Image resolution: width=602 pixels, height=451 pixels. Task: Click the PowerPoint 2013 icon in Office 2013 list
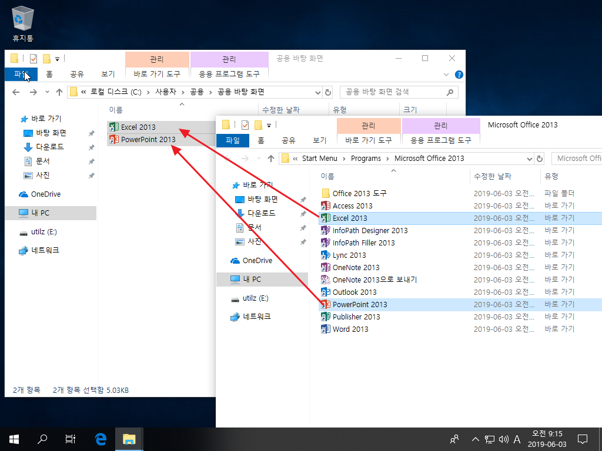(326, 305)
